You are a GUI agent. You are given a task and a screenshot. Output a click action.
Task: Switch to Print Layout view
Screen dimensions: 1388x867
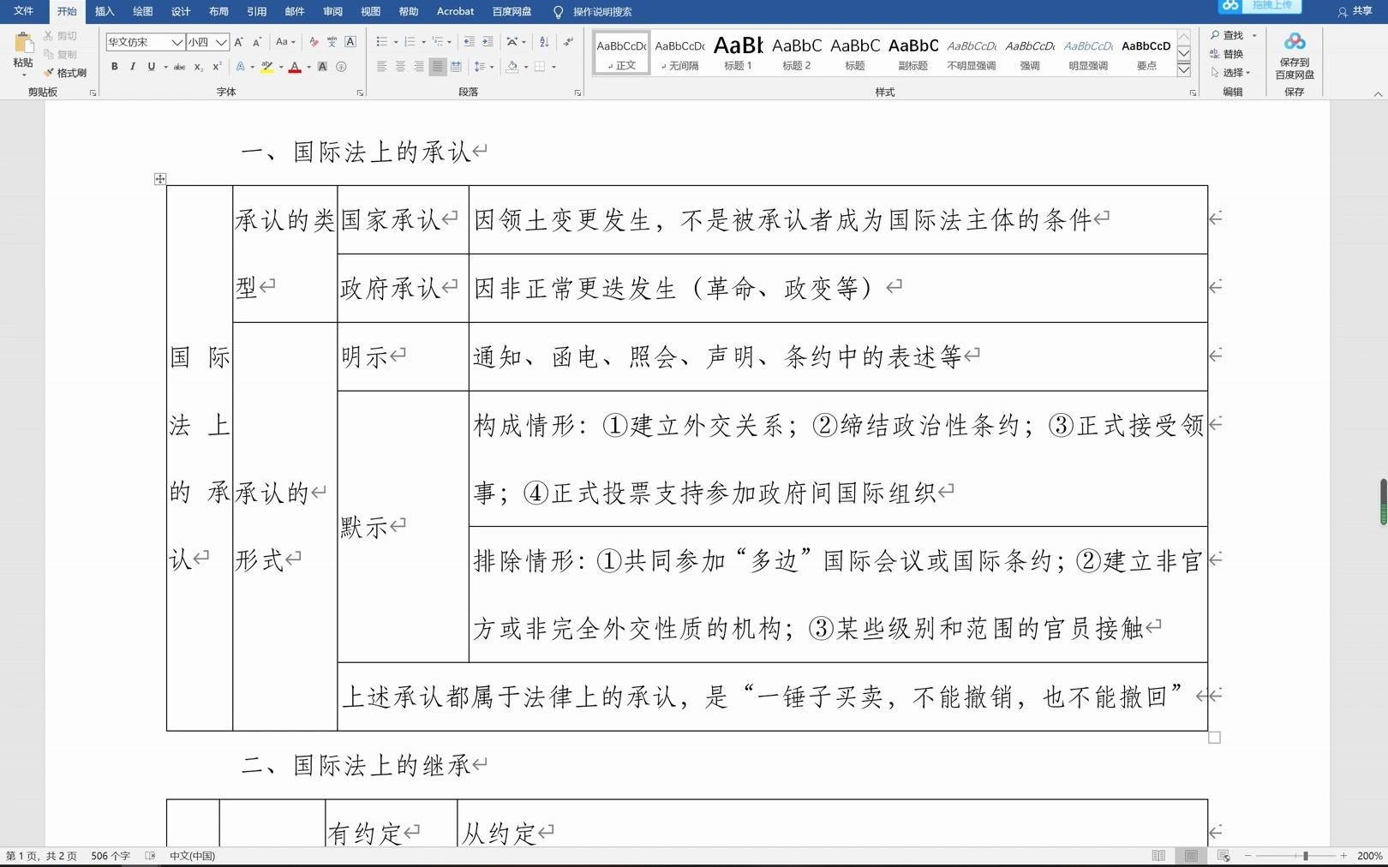pos(1191,856)
